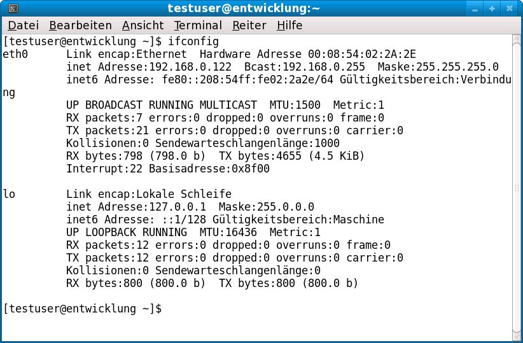The width and height of the screenshot is (523, 343).
Task: Close the terminal window
Action: [x=509, y=9]
